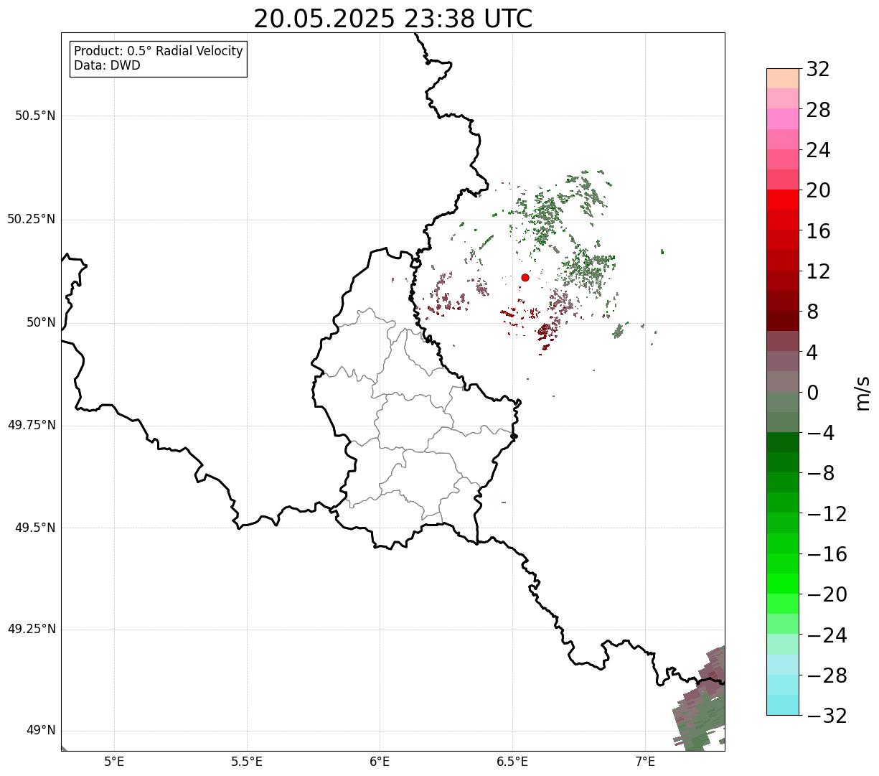879x776 pixels.
Task: Click the red radar site marker dot
Action: click(x=525, y=277)
